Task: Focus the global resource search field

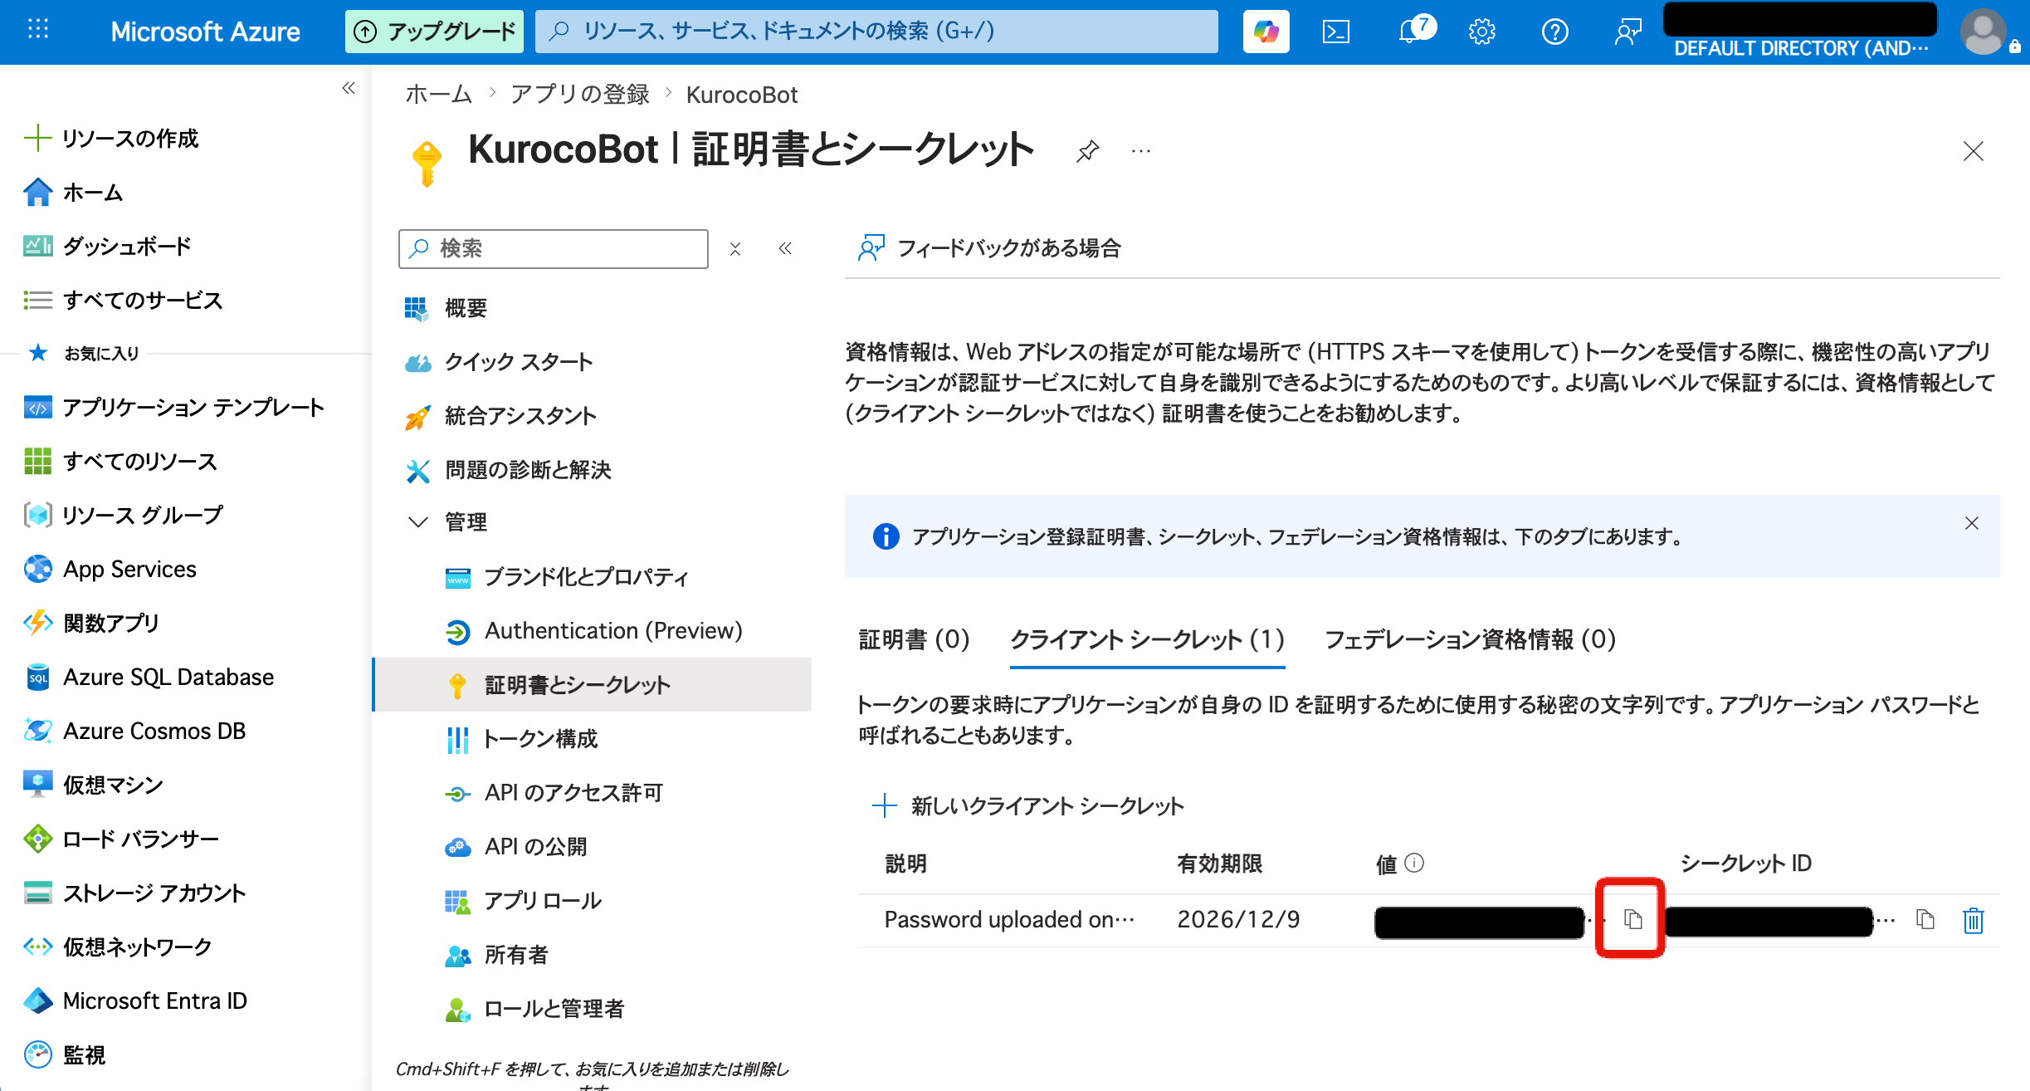Action: coord(876,32)
